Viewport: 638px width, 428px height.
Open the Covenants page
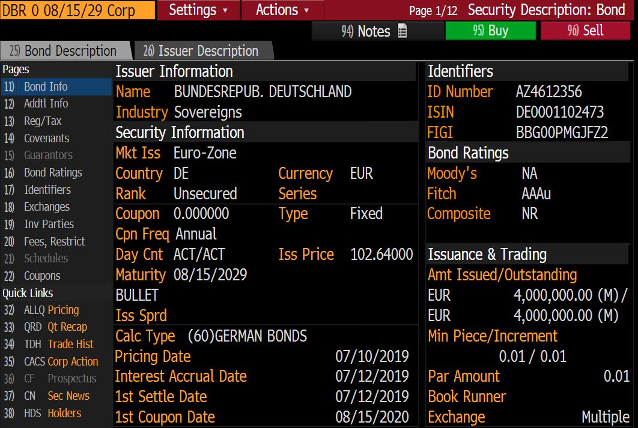point(56,138)
